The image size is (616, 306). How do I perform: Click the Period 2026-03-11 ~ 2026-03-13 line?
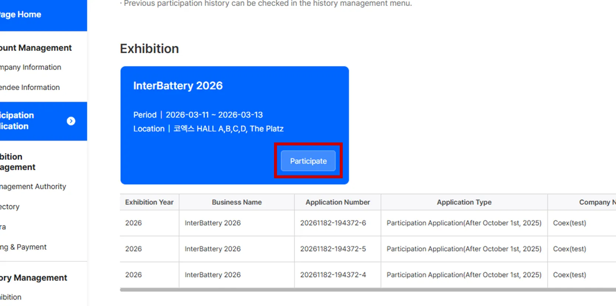pyautogui.click(x=198, y=115)
